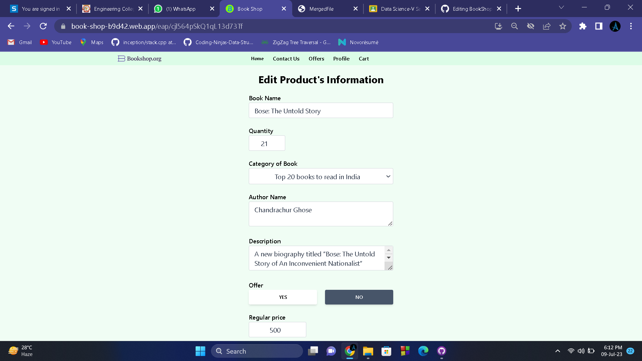
Task: Open the Category of Book dropdown
Action: click(321, 176)
